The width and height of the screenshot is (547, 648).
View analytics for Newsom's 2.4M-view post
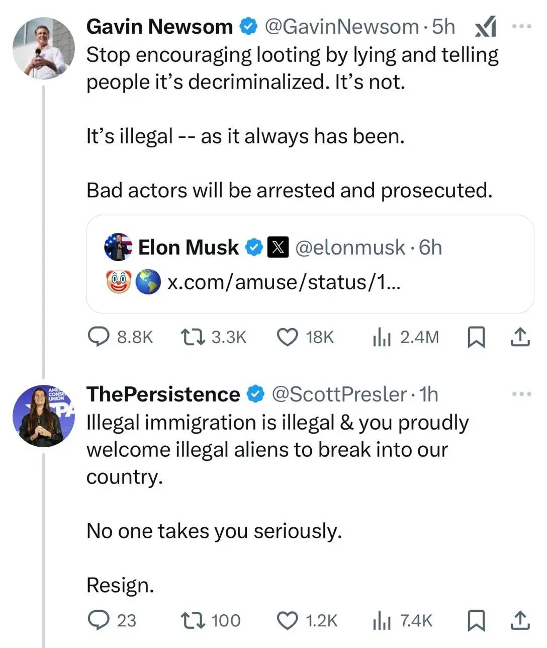tap(382, 337)
